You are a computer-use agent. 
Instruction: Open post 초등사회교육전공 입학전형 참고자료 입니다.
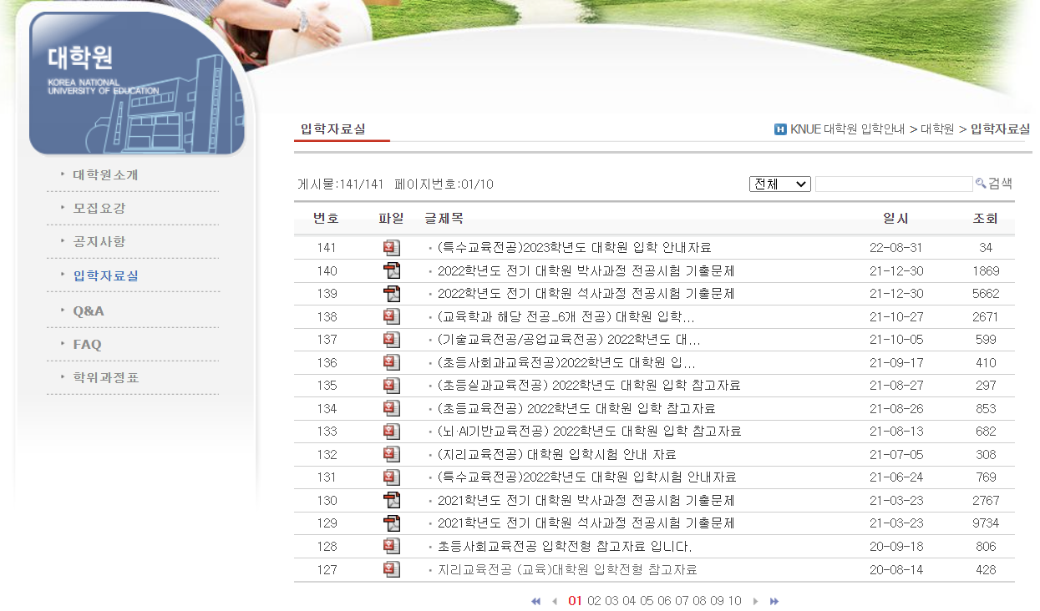(565, 546)
